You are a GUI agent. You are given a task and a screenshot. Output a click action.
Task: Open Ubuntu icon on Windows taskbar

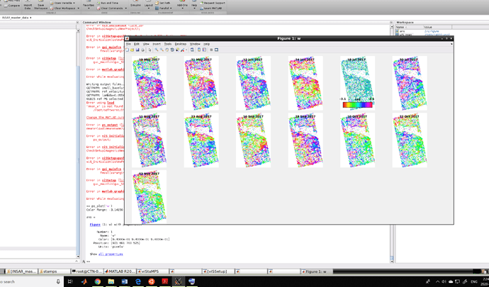[152, 281]
